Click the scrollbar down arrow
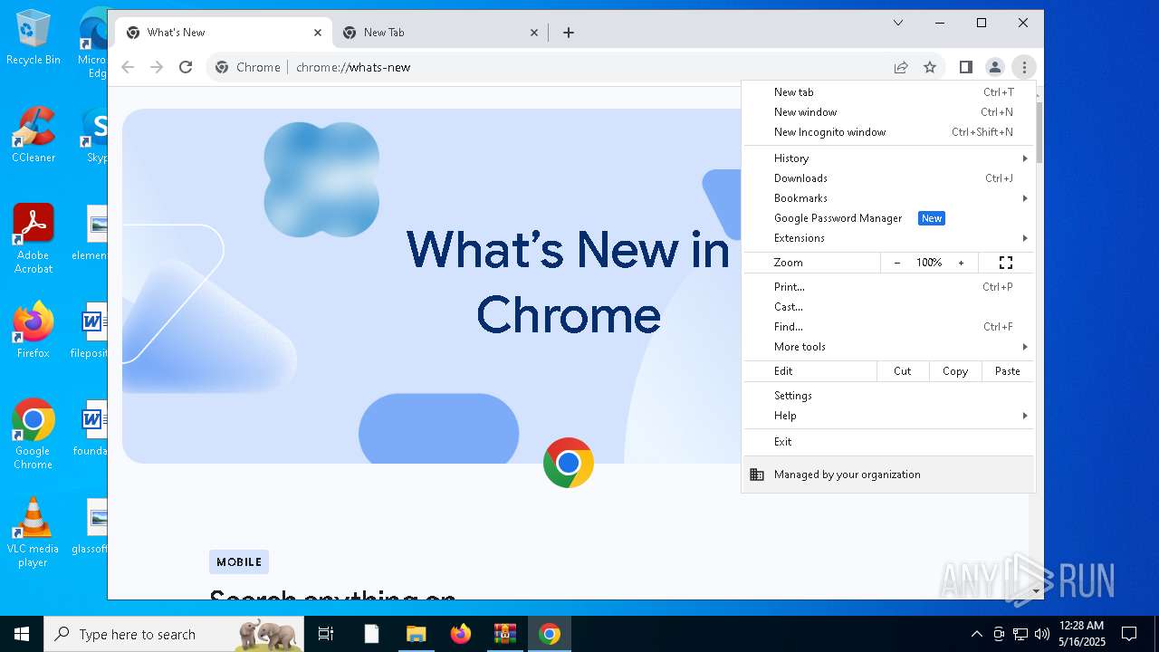This screenshot has height=652, width=1159. coord(1037,591)
